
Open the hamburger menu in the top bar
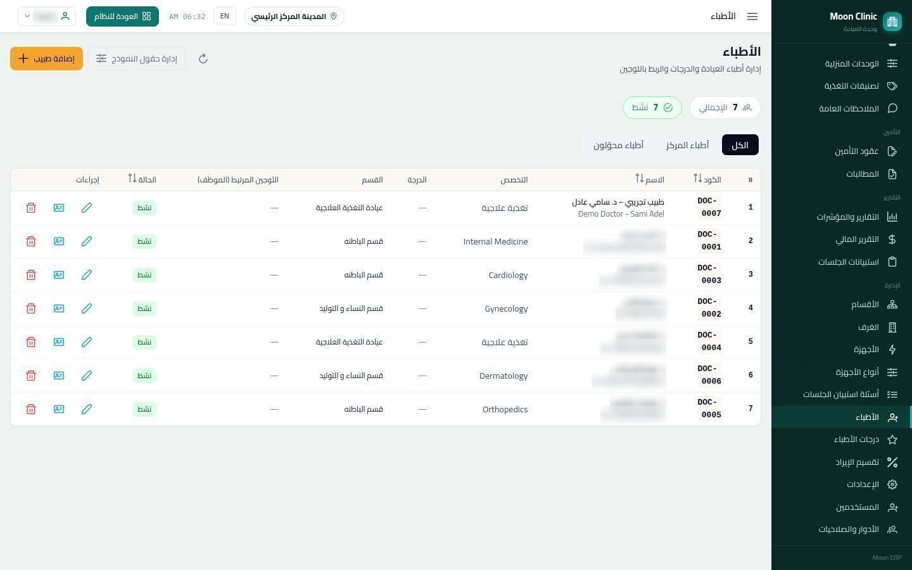tap(752, 16)
